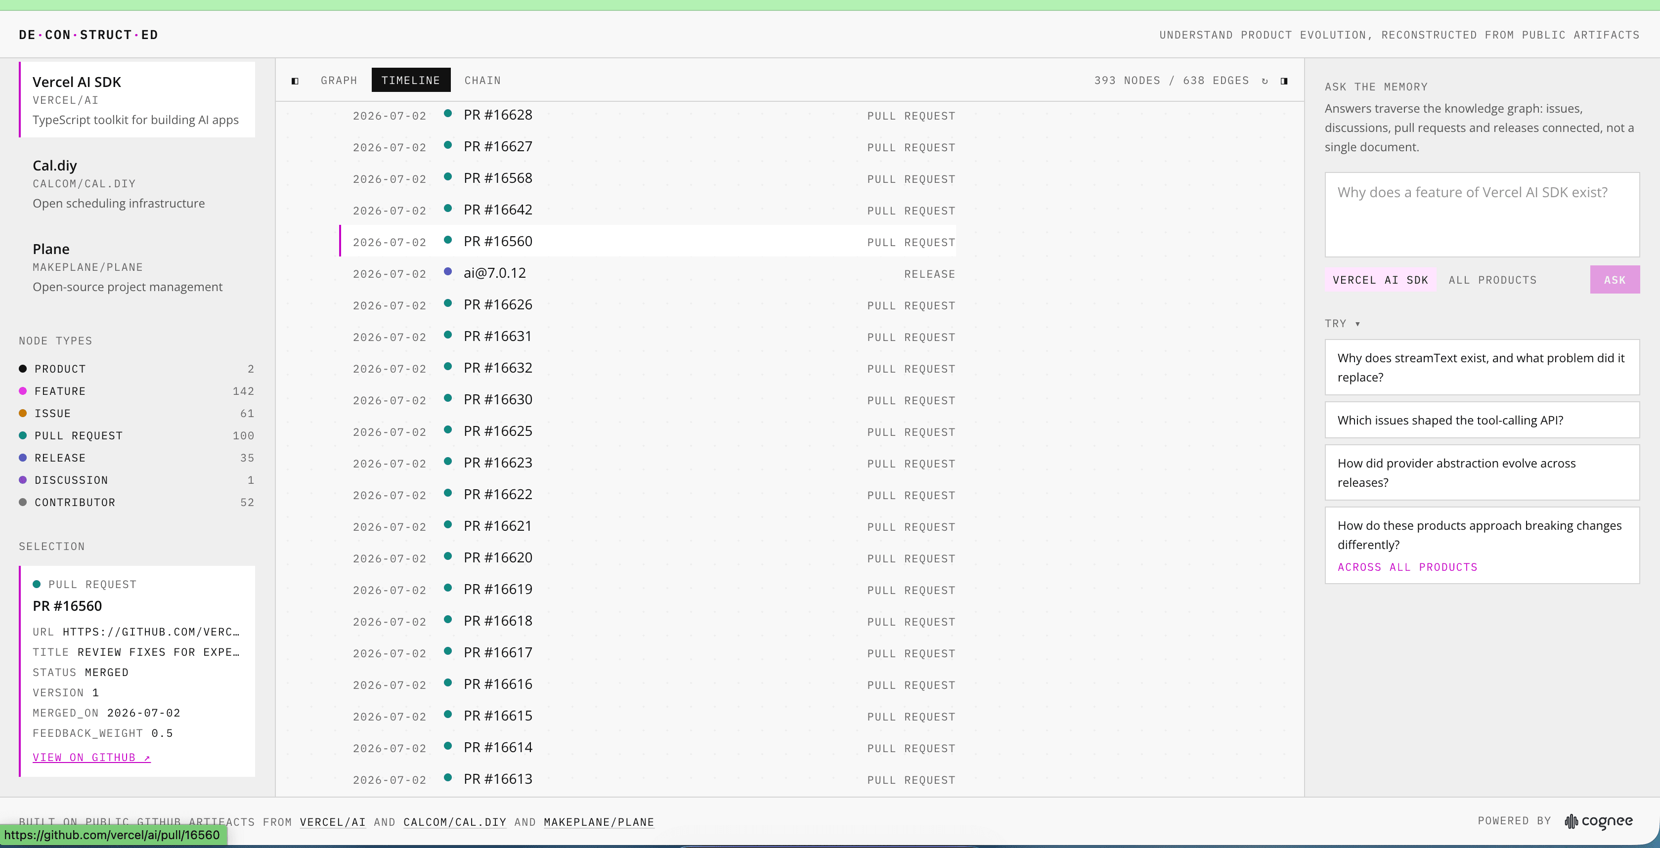
Task: Click the '393 NODES / 638 EDGES' counter
Action: pyautogui.click(x=1171, y=80)
